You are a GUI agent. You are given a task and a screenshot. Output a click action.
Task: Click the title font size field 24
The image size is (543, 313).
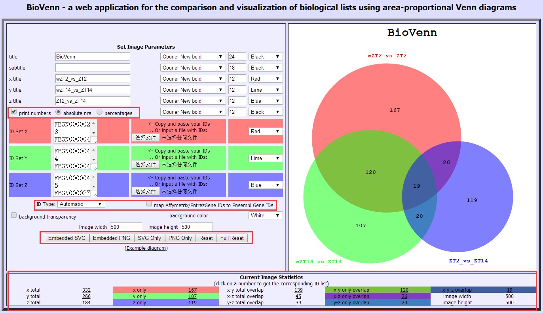coord(237,57)
